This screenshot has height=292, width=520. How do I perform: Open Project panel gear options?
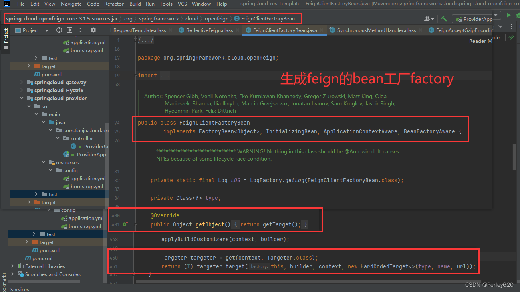click(x=93, y=30)
